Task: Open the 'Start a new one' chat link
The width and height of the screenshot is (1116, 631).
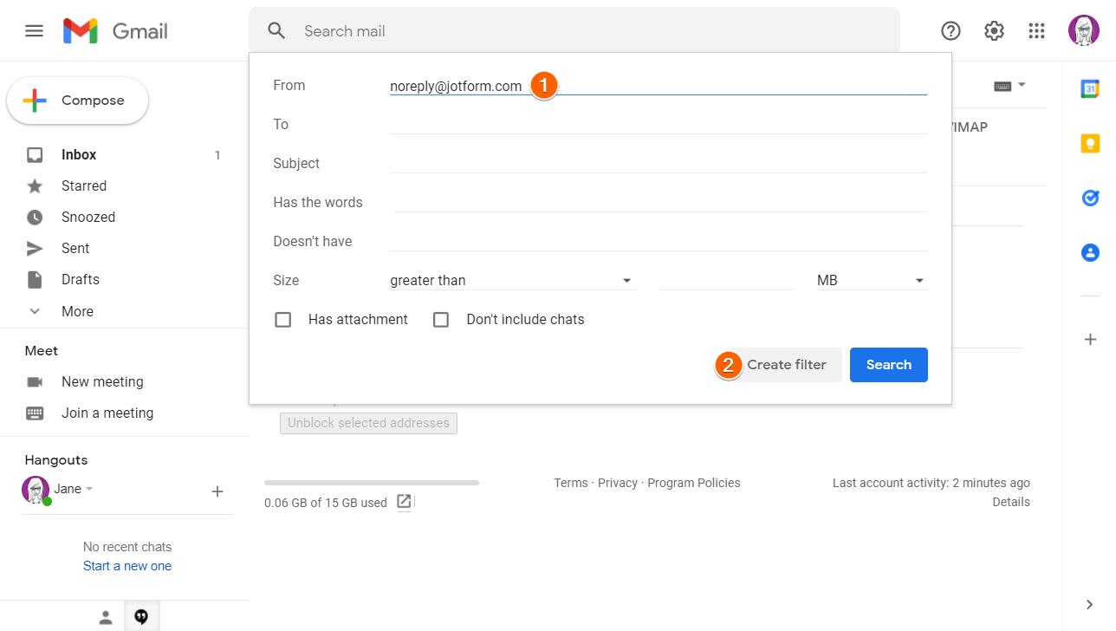Action: tap(127, 566)
